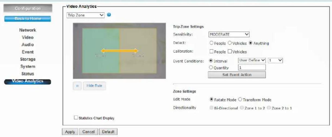Toggle the Statistics Chart Display checkbox
The height and width of the screenshot is (137, 332).
(x=76, y=118)
